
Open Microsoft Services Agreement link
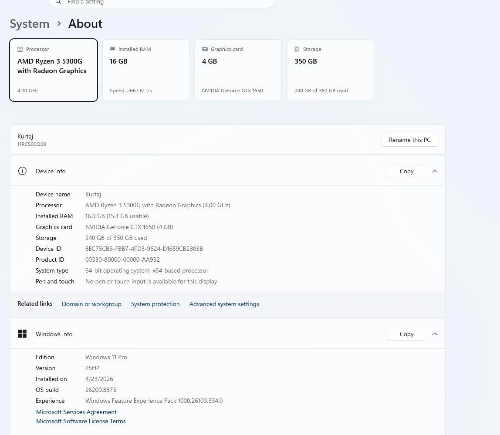(76, 412)
